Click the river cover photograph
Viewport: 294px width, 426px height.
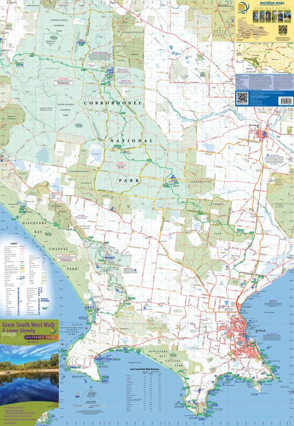coord(29,373)
